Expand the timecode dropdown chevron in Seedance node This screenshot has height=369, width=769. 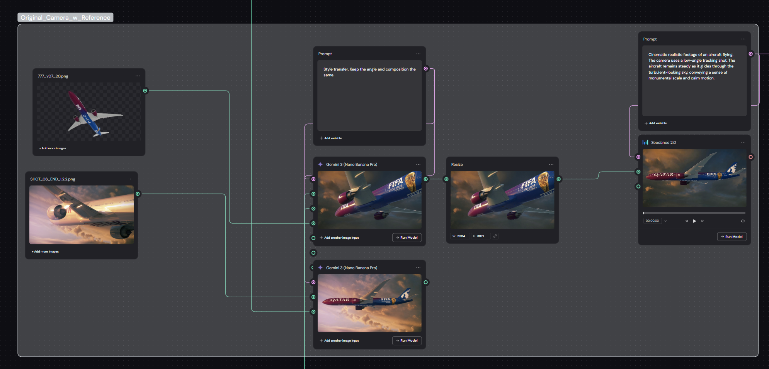tap(665, 221)
